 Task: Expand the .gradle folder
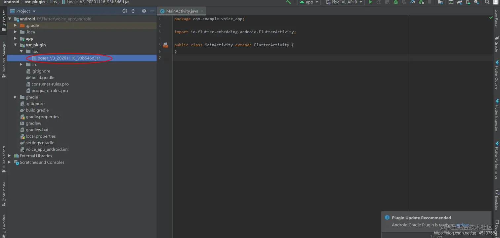(15, 25)
